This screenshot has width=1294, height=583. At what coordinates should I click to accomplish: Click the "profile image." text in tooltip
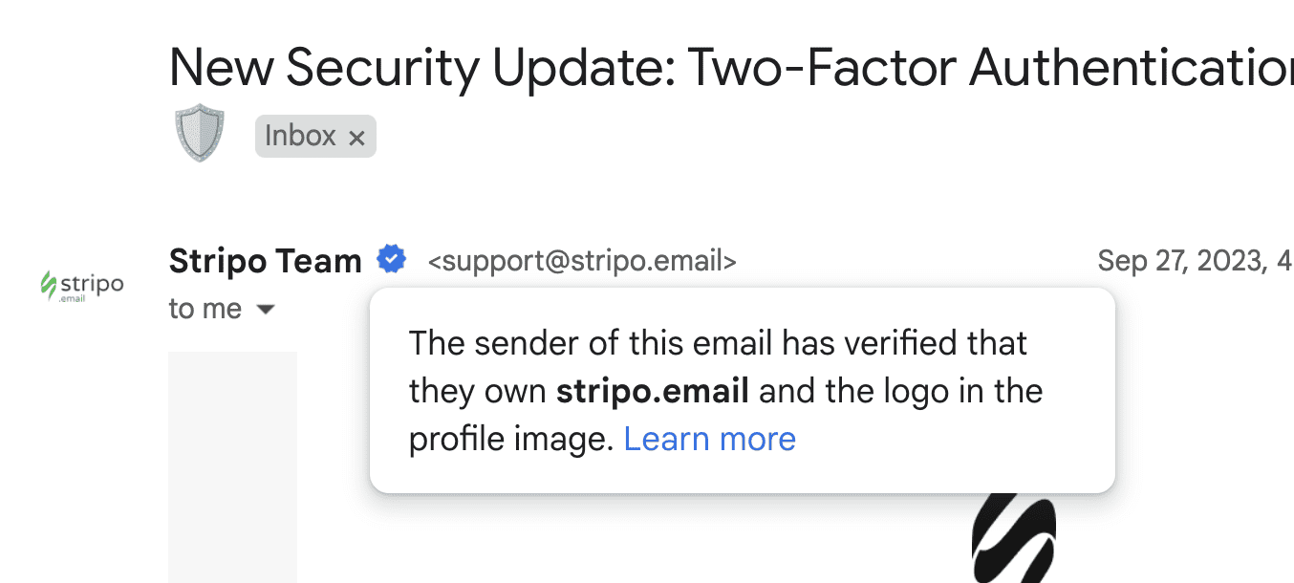(510, 439)
